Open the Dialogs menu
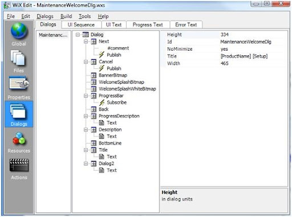 (x=45, y=17)
